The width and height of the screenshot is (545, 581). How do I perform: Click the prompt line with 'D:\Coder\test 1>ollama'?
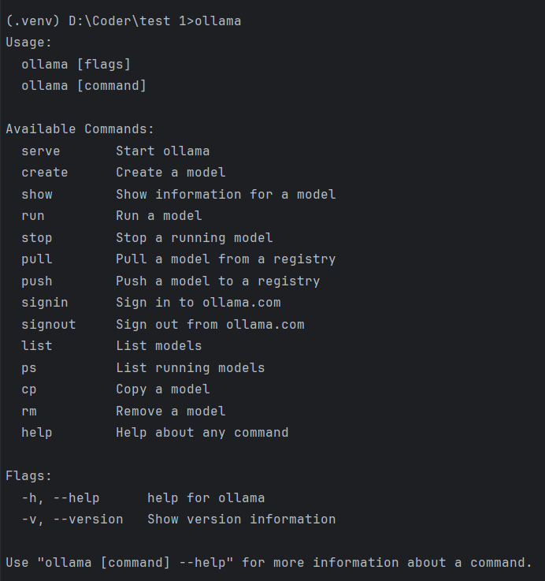[x=154, y=20]
